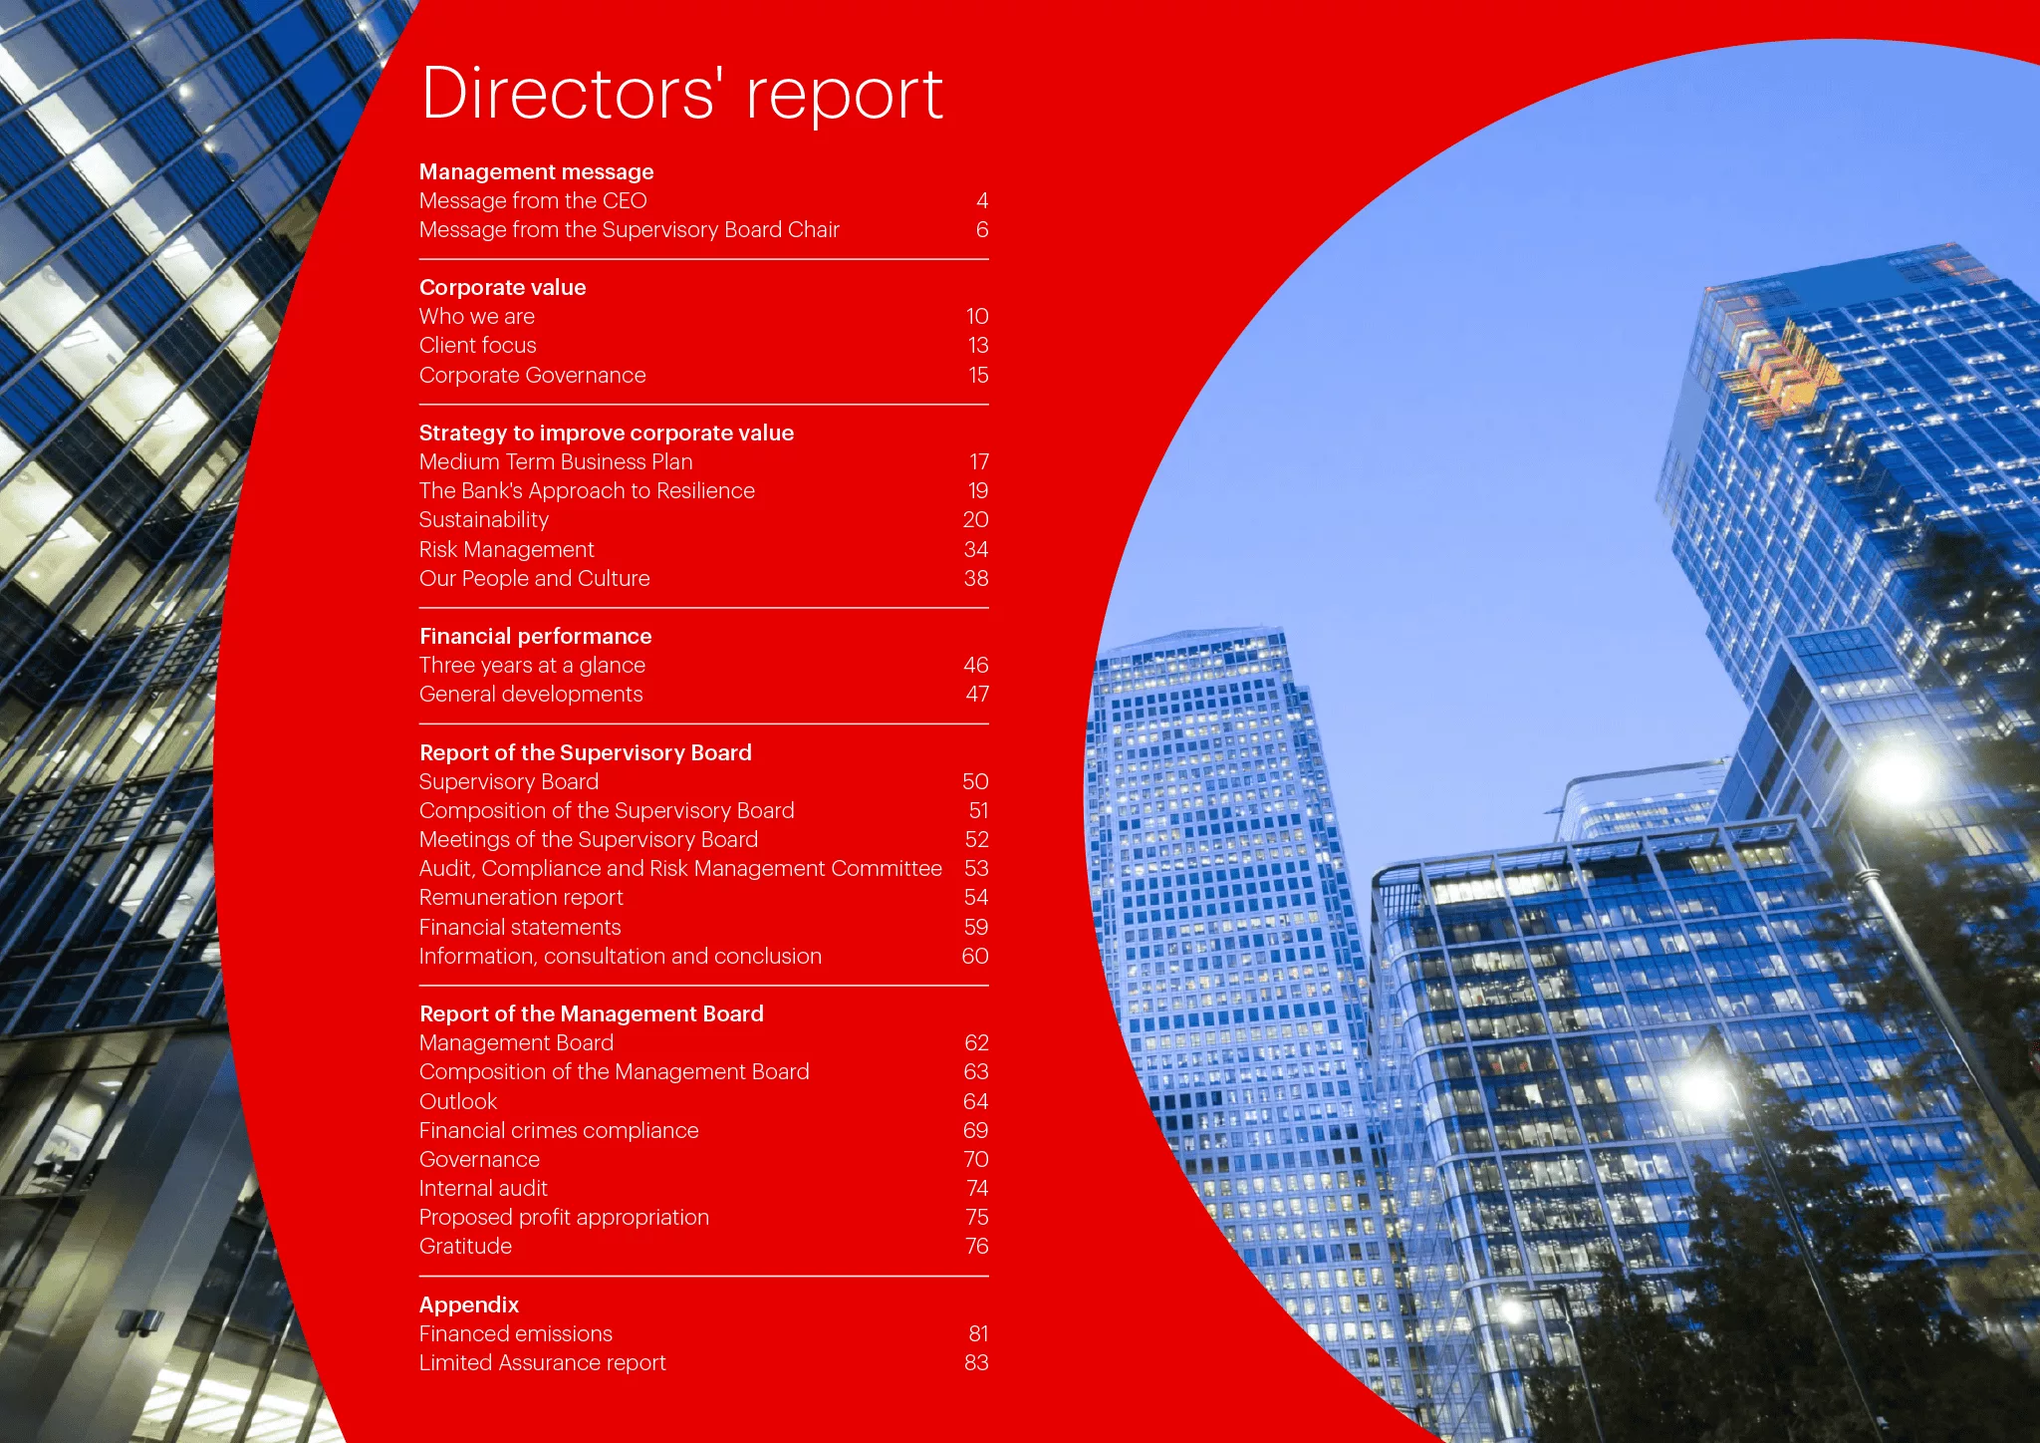Select the 'Remuneration report' entry
The image size is (2040, 1443).
703,898
